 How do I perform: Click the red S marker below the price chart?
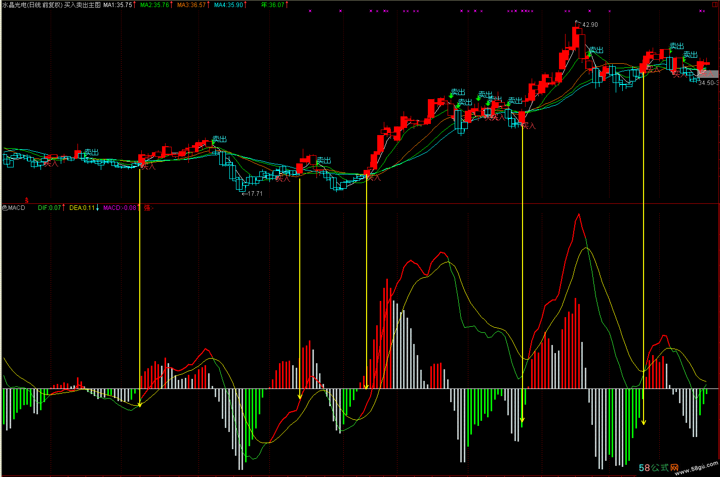coord(27,200)
